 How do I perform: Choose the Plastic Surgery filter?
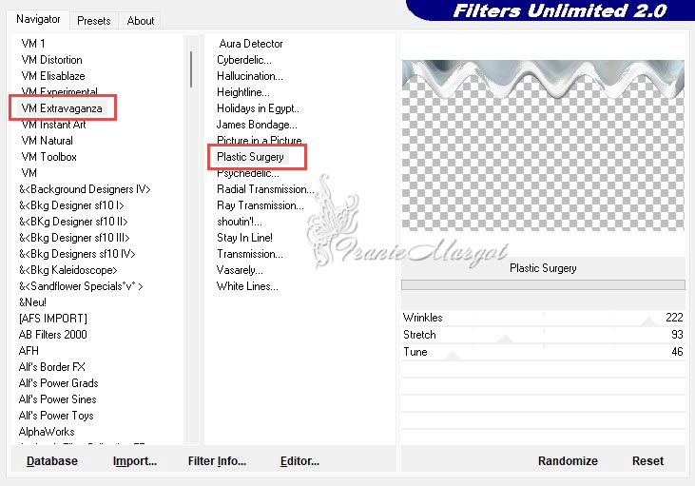click(x=250, y=157)
